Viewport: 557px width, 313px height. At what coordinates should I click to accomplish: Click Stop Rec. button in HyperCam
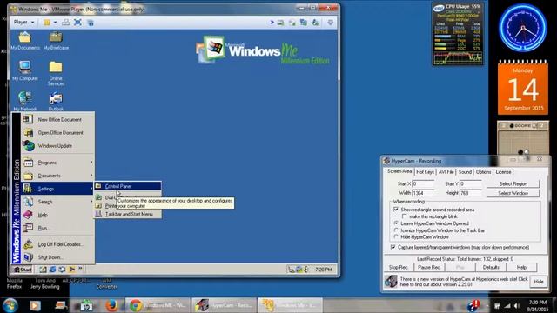tap(399, 267)
